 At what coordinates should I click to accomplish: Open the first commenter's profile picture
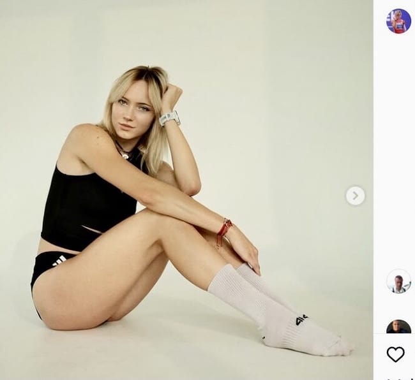pos(398,281)
